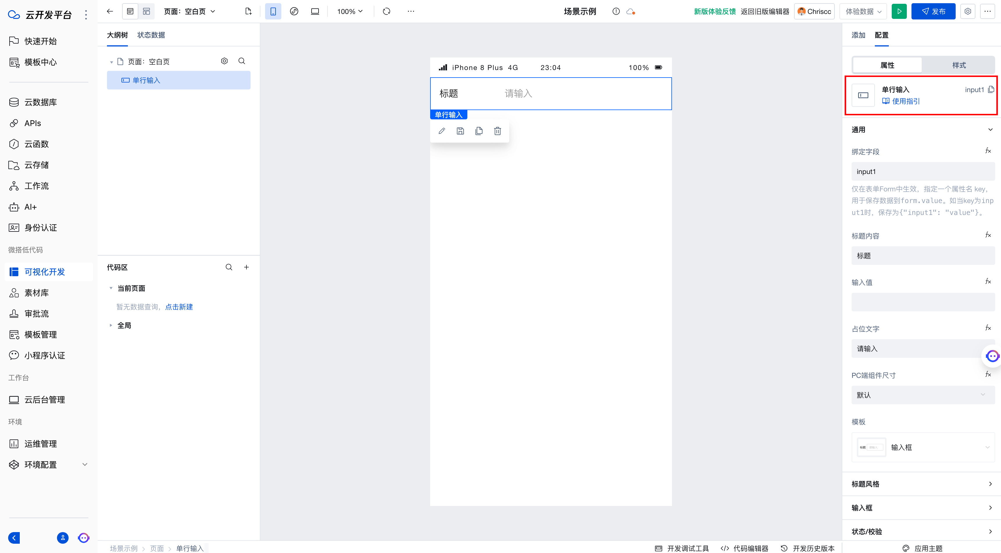Screen dimensions: 1001x553
Task: Switch to mobile phone preview mode
Action: (x=273, y=11)
